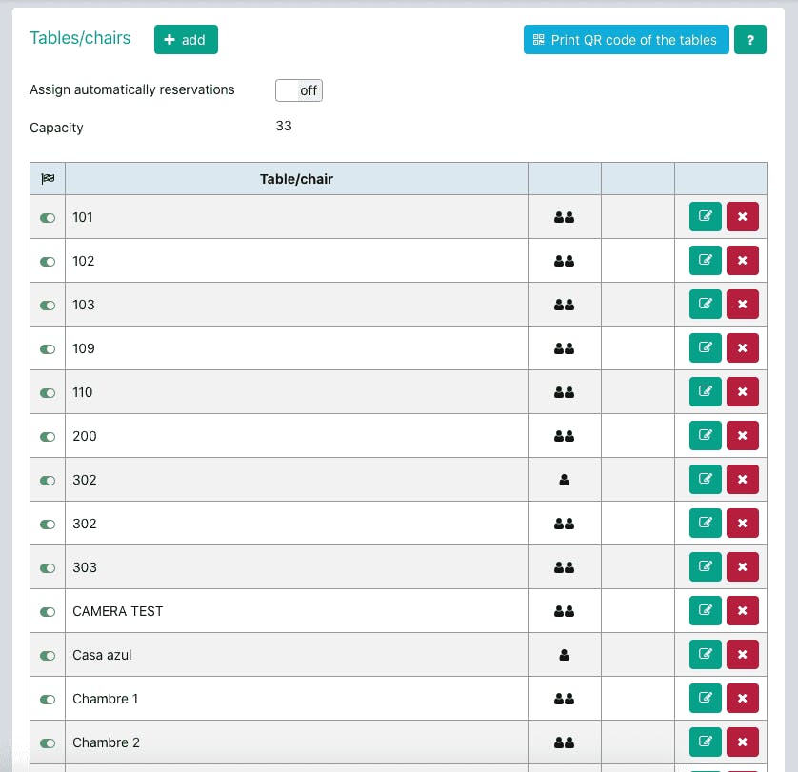Delete table 109
The image size is (798, 772).
(743, 347)
